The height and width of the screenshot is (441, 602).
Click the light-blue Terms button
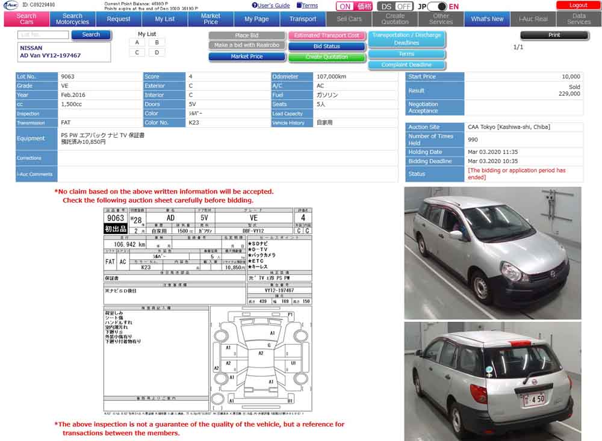[x=406, y=54]
